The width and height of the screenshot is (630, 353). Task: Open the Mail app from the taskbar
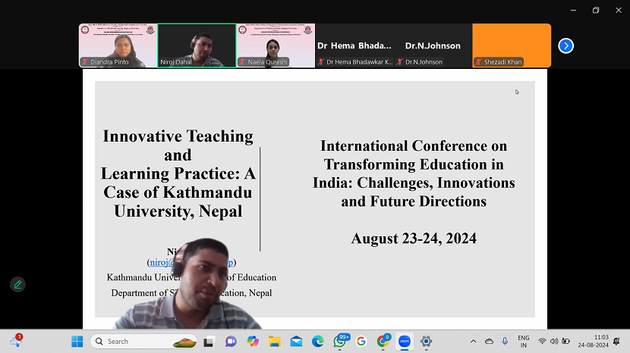[296, 342]
